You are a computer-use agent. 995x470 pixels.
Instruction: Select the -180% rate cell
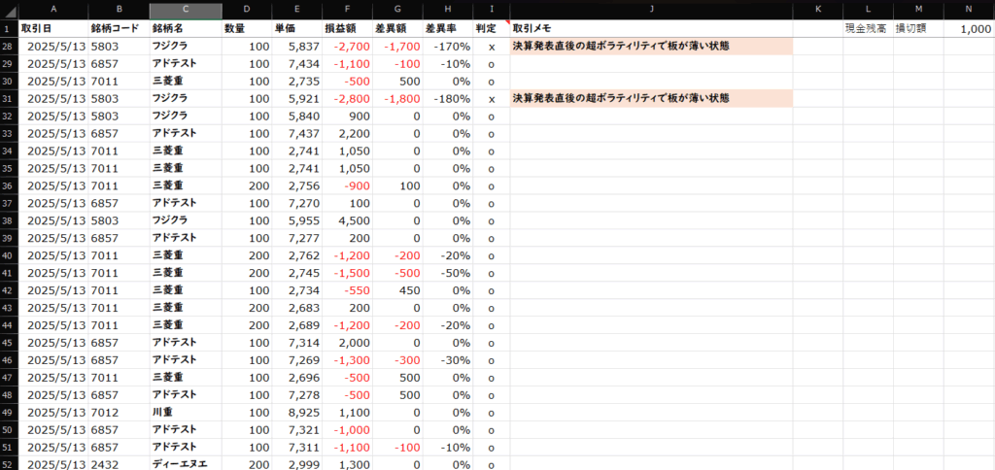click(447, 99)
